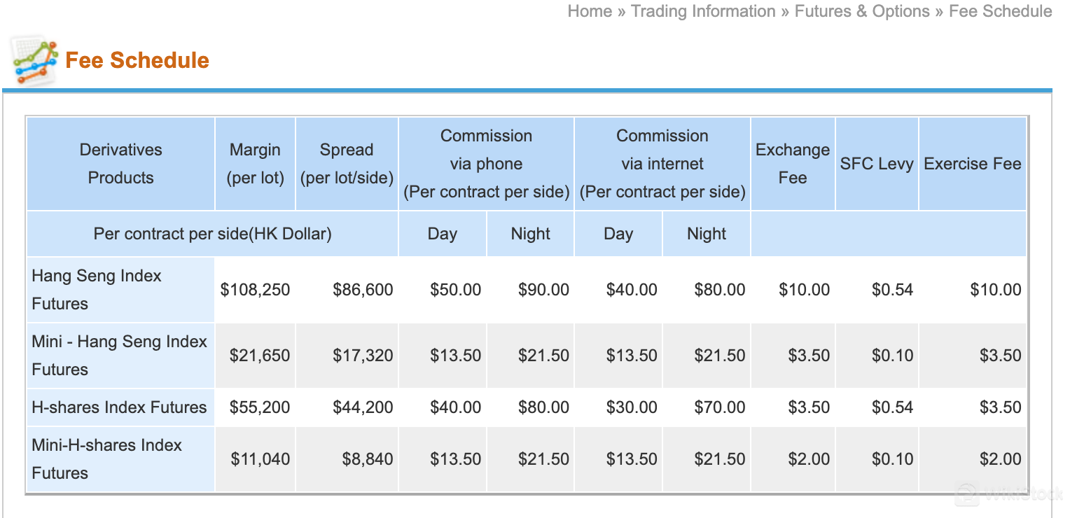Click the $50.00 phone day commission
Screen dimensions: 1070x518
point(456,290)
